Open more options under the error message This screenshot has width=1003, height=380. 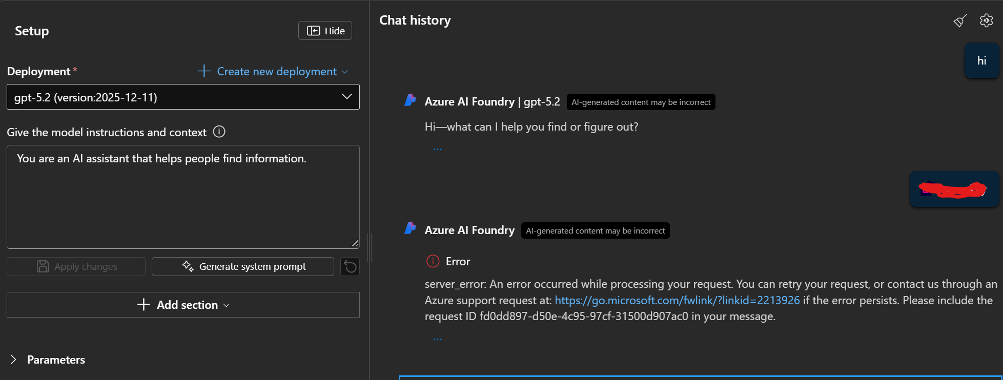click(437, 339)
